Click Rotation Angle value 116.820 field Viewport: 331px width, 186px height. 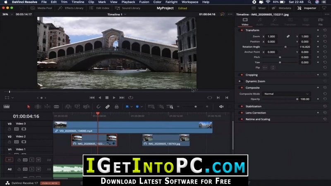(305, 47)
